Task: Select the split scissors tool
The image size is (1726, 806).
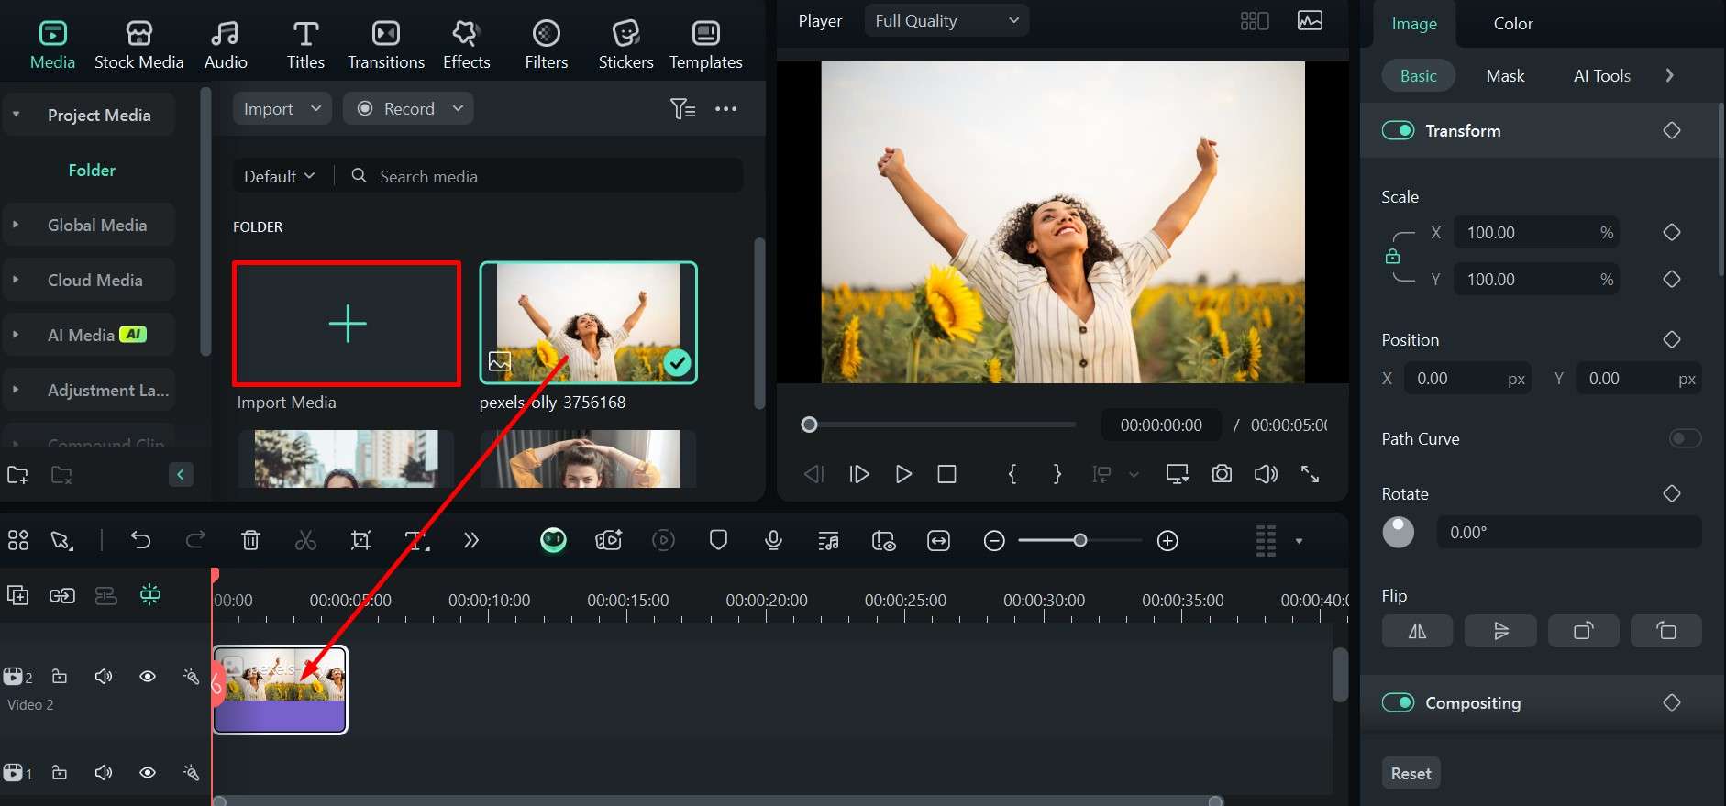Action: tap(305, 541)
